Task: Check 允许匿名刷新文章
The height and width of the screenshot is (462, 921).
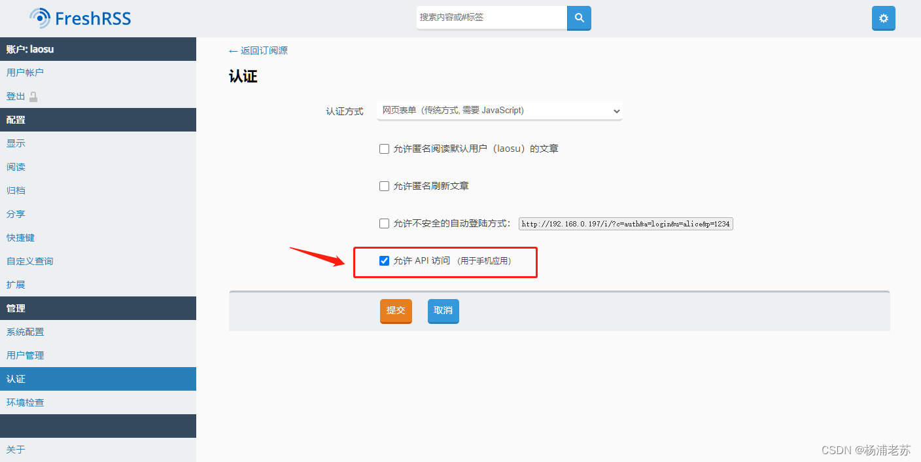Action: tap(384, 186)
